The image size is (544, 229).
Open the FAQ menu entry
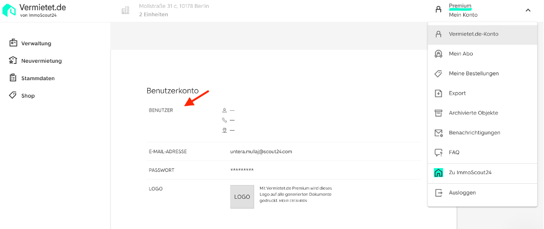pyautogui.click(x=482, y=152)
